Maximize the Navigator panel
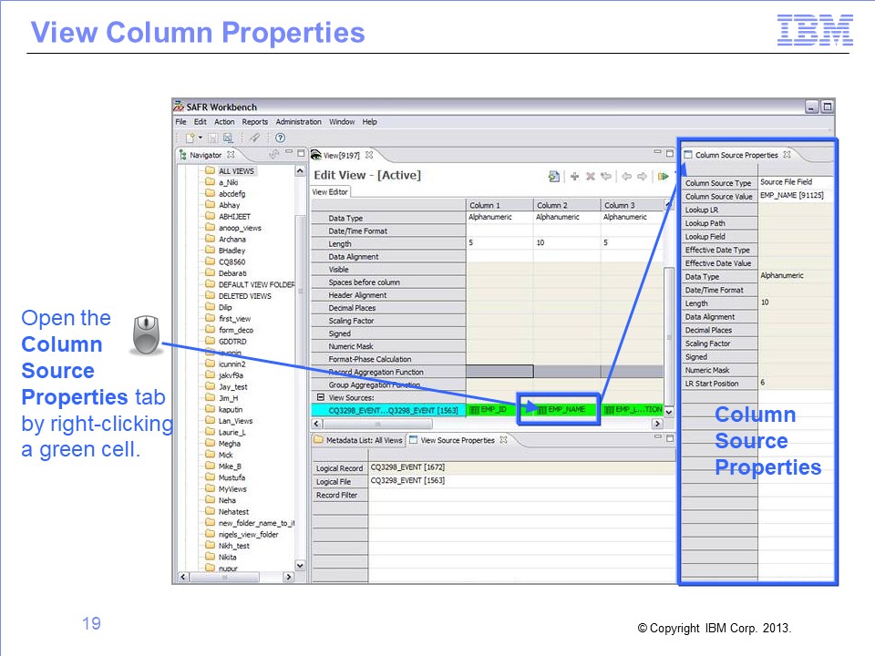Screen dimensions: 875x656 point(301,153)
